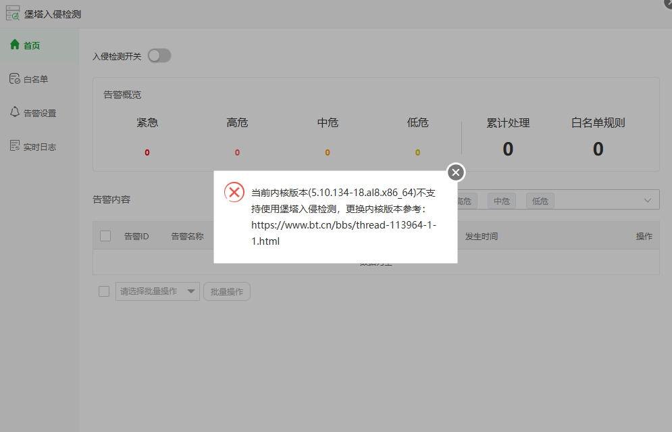Click the 告警设置 bell icon

coord(14,113)
